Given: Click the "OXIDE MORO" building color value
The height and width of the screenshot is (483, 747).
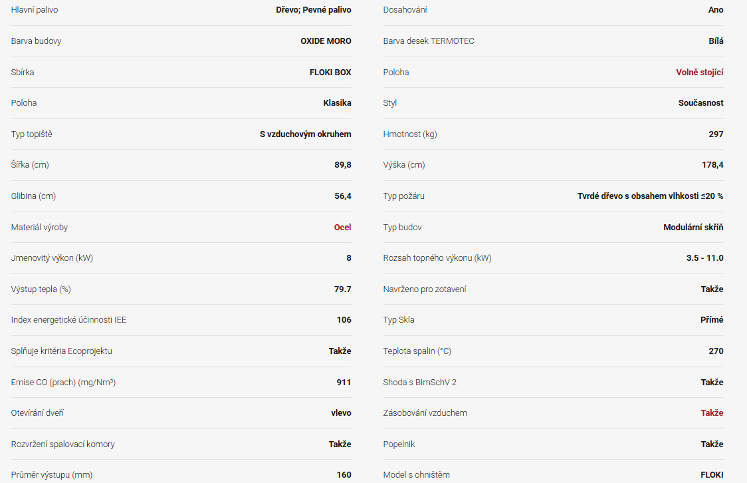Looking at the screenshot, I should [x=326, y=41].
